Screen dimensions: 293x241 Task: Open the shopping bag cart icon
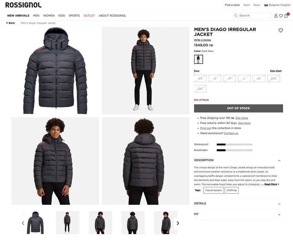(x=286, y=16)
